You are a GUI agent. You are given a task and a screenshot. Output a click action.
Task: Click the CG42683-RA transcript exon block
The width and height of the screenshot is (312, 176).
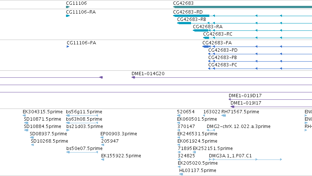[x=201, y=30]
